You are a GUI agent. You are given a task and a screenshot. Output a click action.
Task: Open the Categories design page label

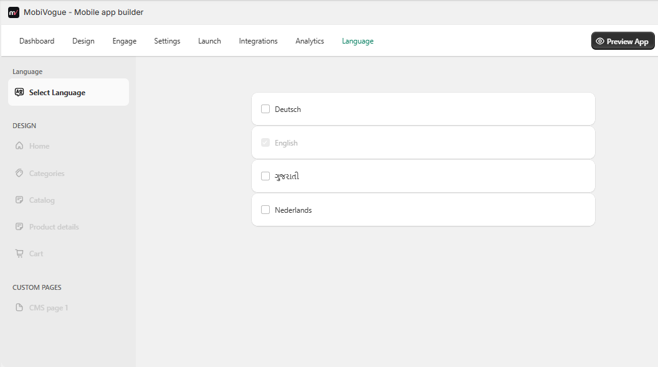(x=47, y=174)
